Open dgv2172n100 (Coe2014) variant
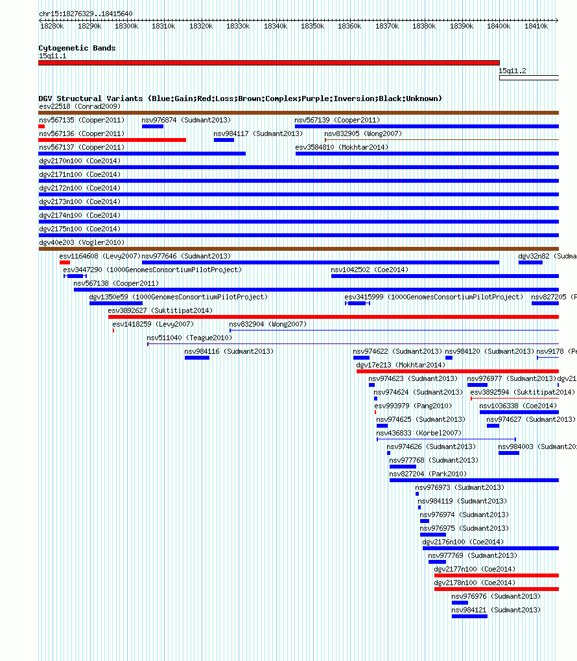Viewport: 577px width, 661px height. (299, 194)
